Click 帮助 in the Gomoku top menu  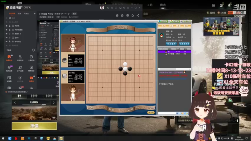pos(178,26)
